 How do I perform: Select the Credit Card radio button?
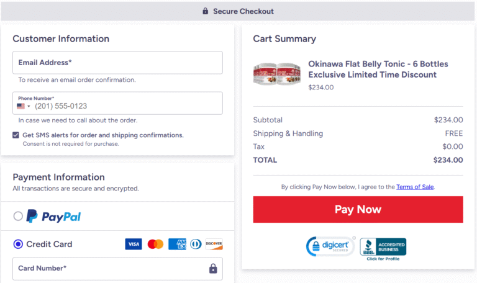pyautogui.click(x=18, y=244)
